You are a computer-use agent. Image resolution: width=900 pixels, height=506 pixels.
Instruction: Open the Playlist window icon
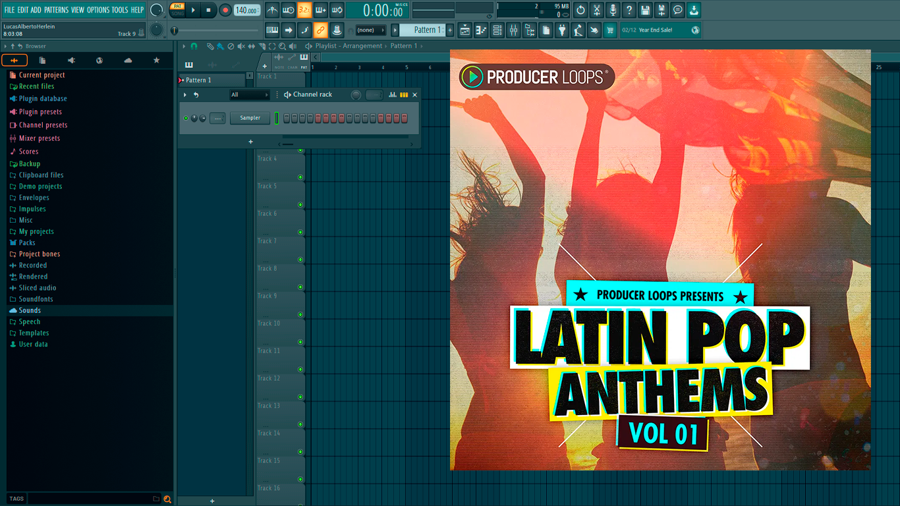pos(465,30)
